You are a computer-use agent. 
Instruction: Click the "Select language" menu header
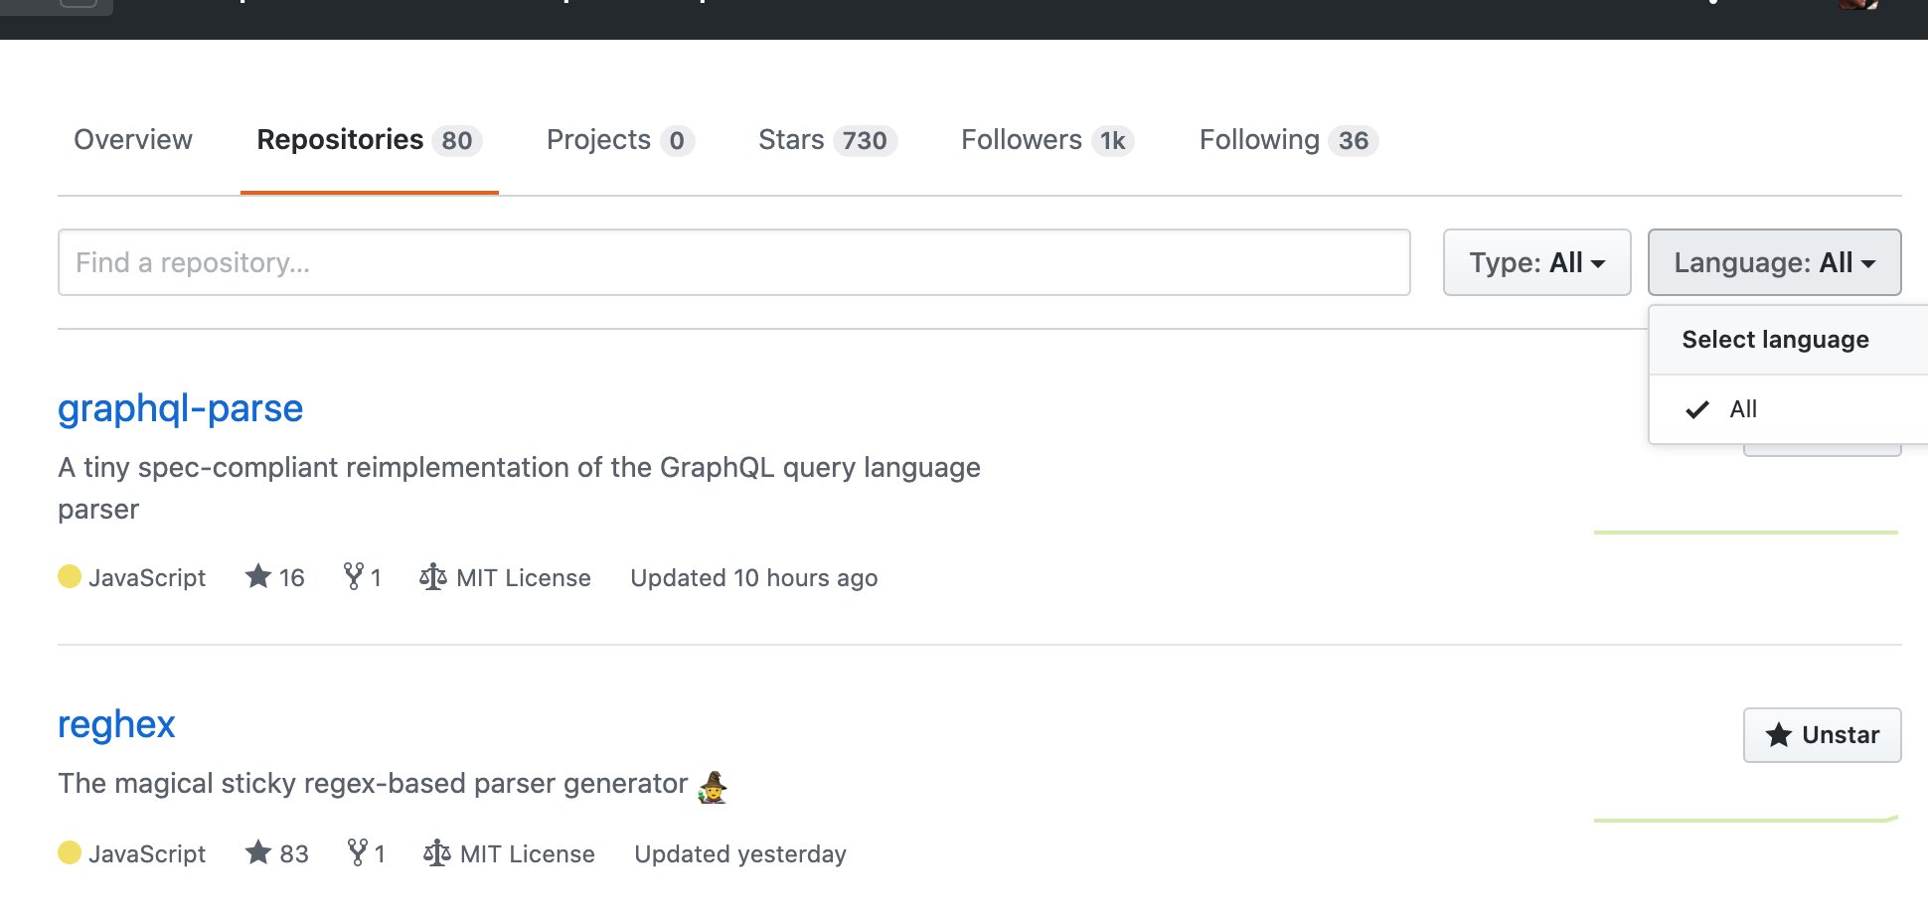[1775, 340]
